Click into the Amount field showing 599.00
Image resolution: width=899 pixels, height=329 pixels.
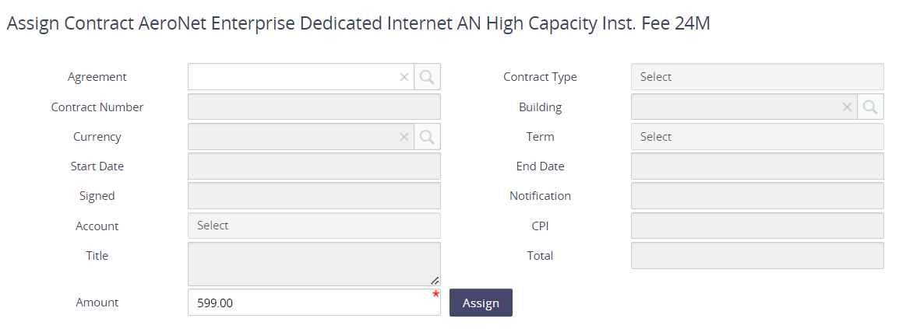pyautogui.click(x=314, y=303)
